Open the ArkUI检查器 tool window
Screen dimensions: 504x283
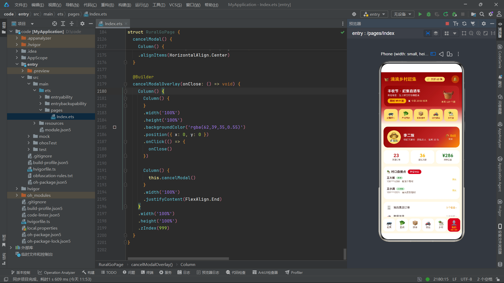pos(265,273)
